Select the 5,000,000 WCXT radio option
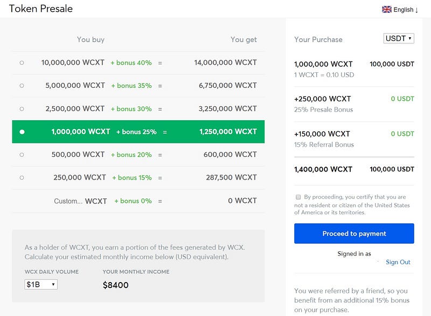Screen dimensions: 431x316 pos(22,86)
